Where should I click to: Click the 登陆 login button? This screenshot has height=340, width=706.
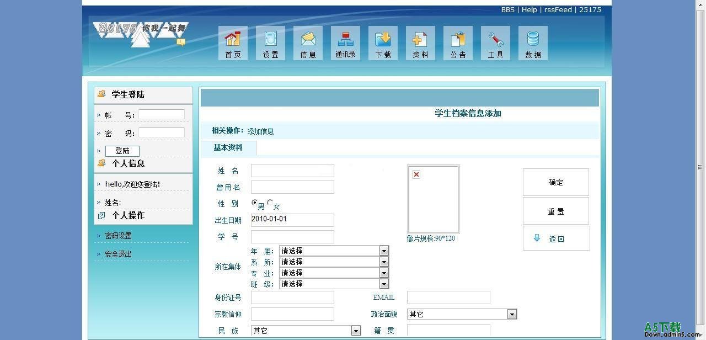pos(122,151)
